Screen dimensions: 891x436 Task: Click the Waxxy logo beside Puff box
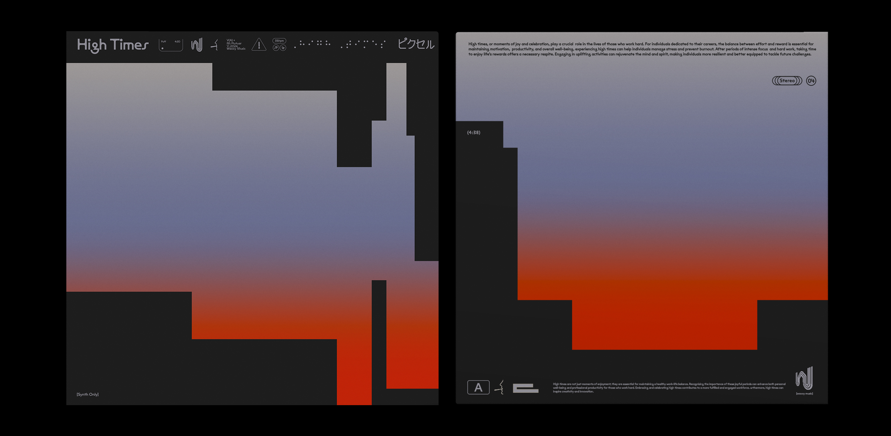(196, 45)
